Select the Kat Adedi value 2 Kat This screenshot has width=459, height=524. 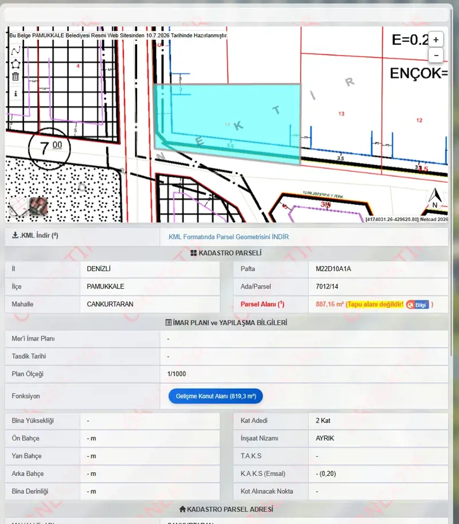pyautogui.click(x=323, y=421)
